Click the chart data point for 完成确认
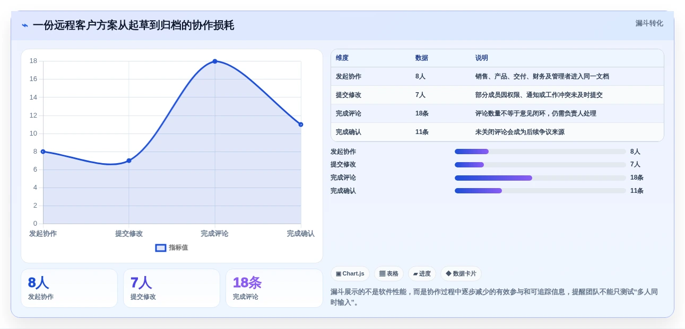The image size is (685, 329). pos(301,125)
